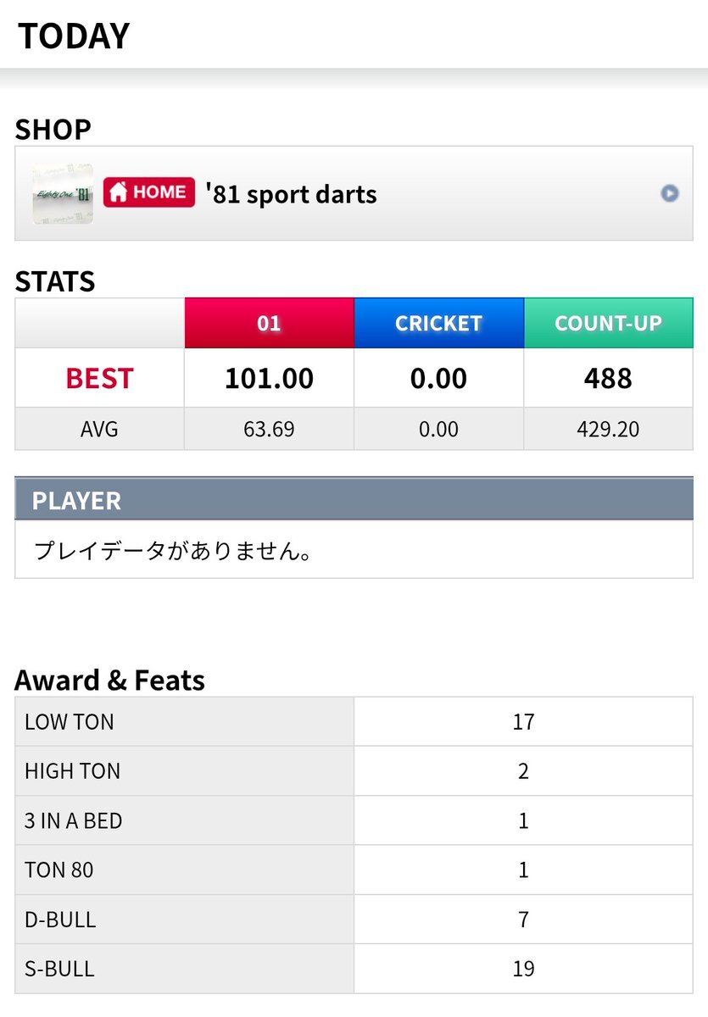
Task: Click the COUNT-UP average value 429.20
Action: 608,429
